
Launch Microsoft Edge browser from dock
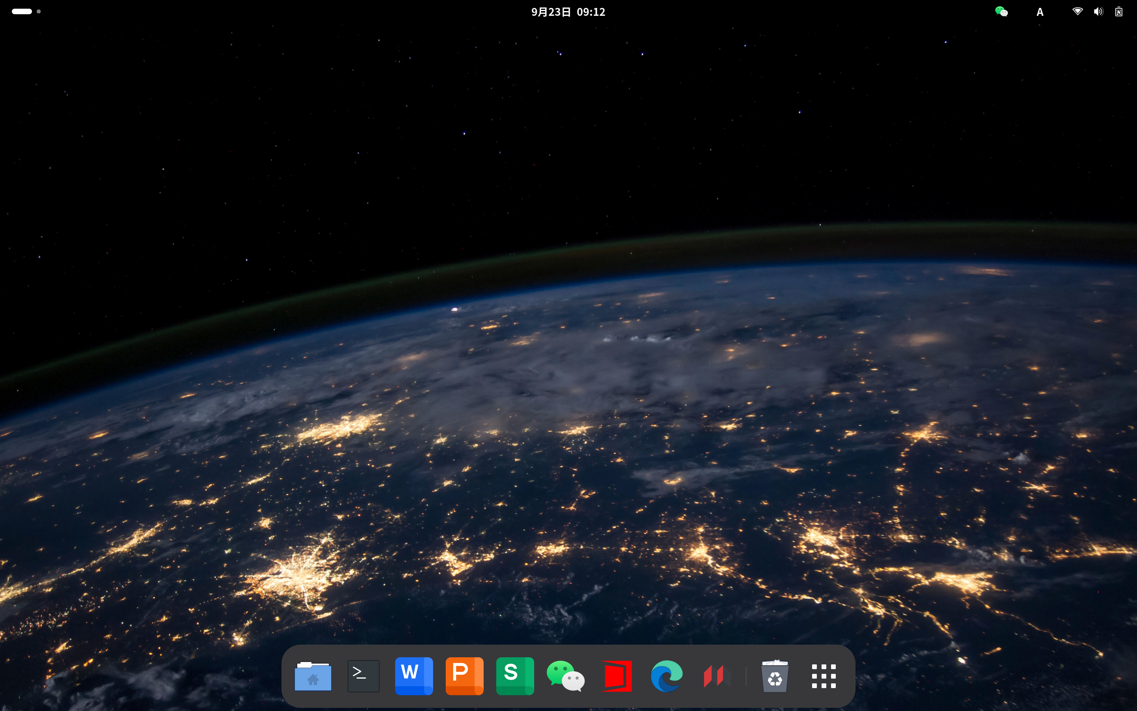pos(667,676)
